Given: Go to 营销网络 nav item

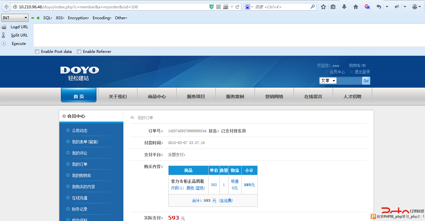Looking at the screenshot, I should tap(274, 97).
